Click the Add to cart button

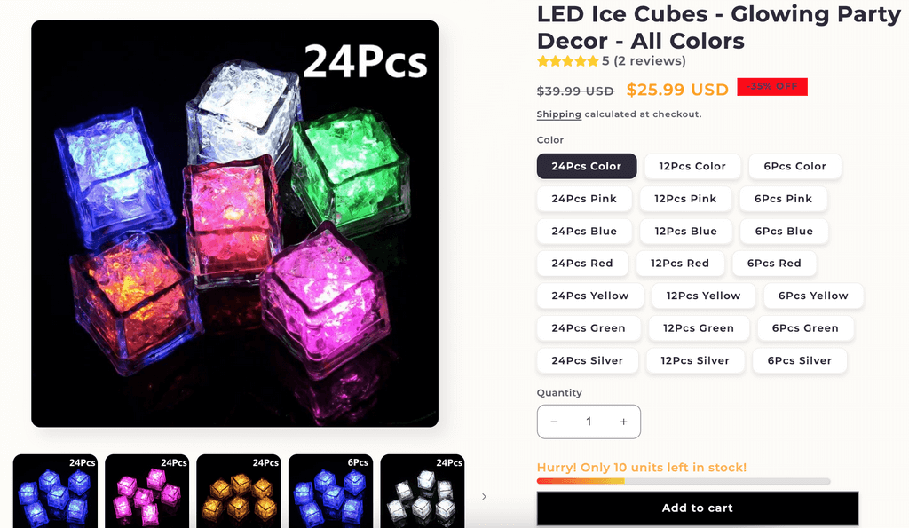698,508
